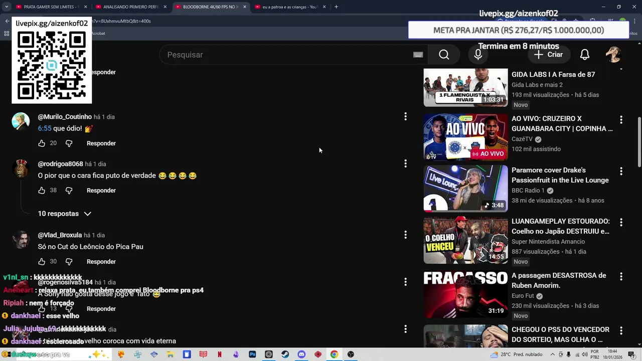The height and width of the screenshot is (361, 642).
Task: Open GIDA LABS video thumbnail
Action: click(x=465, y=88)
